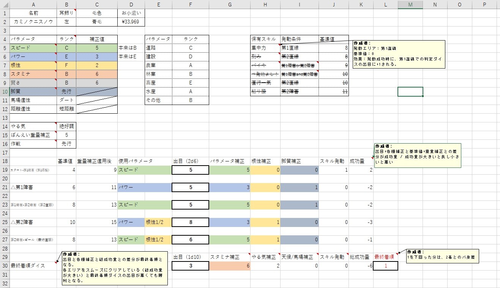Click the やる気補正 header cell

[x=265, y=257]
